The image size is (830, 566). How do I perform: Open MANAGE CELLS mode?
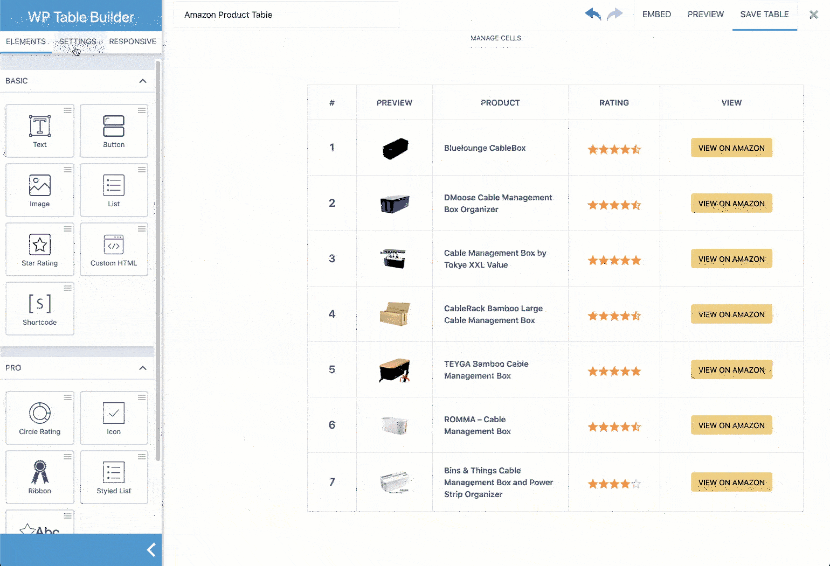(x=496, y=38)
